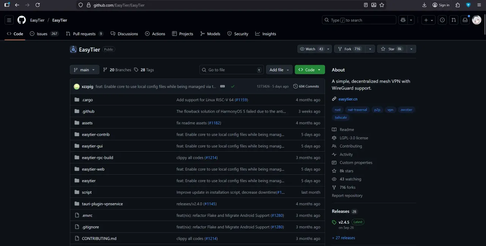Click the nat-traversal topic tag
Image resolution: width=486 pixels, height=246 pixels.
[357, 110]
